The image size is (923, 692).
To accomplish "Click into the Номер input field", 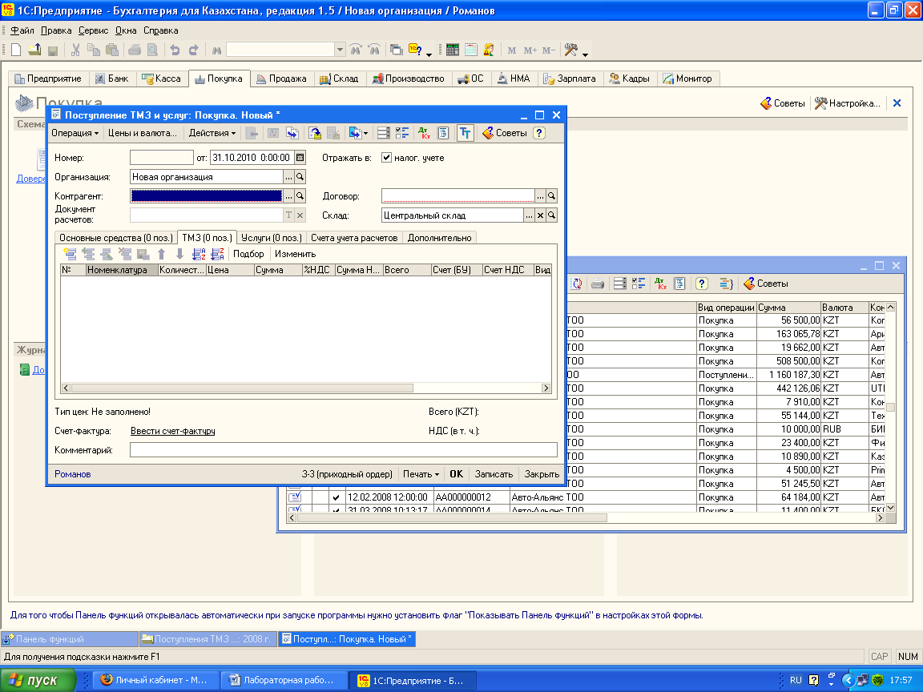I will [x=162, y=158].
